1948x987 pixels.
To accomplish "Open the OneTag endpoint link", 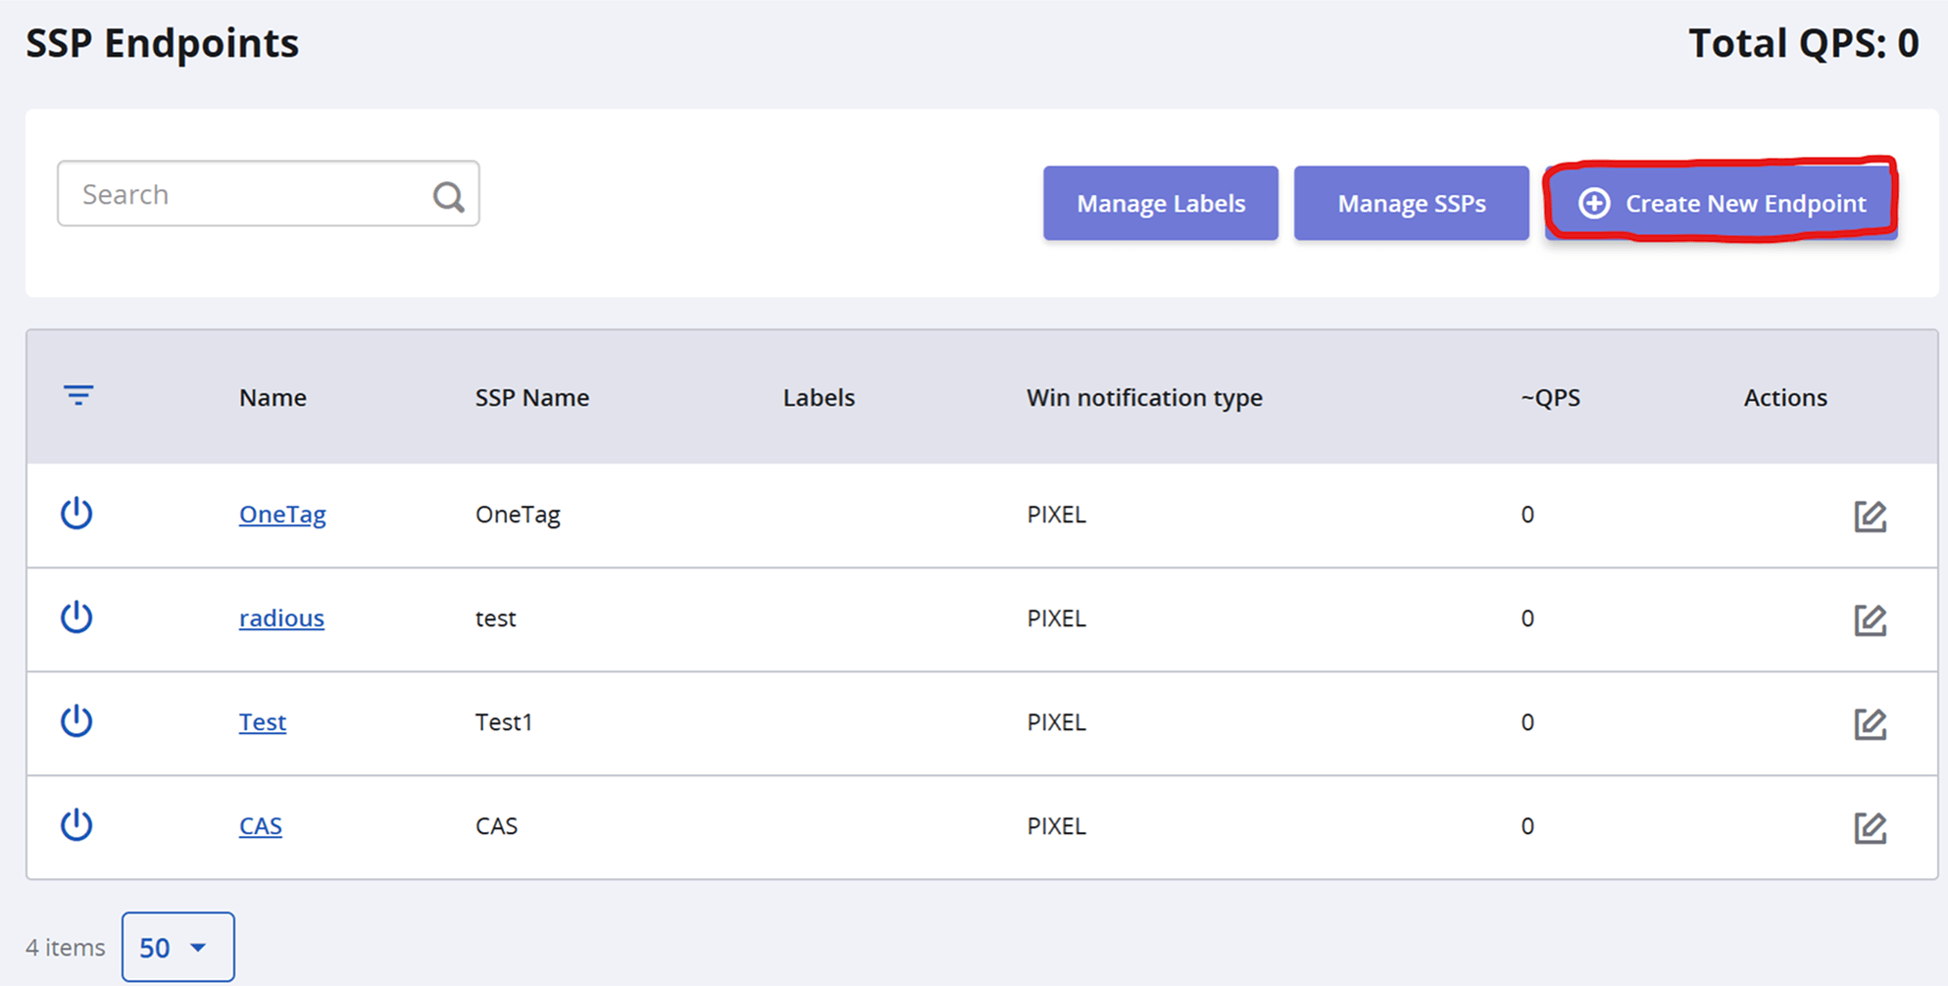I will click(282, 514).
